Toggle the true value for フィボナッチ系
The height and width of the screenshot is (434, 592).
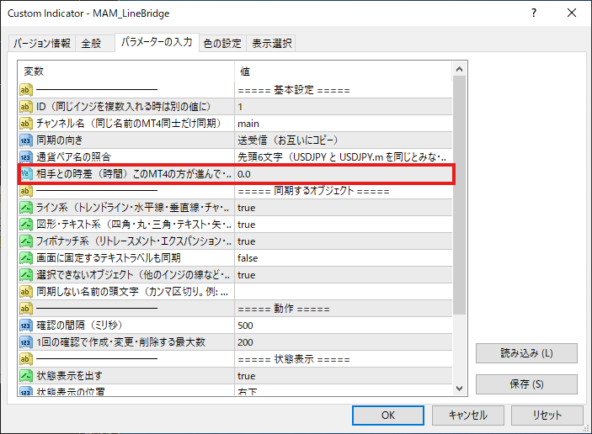344,241
